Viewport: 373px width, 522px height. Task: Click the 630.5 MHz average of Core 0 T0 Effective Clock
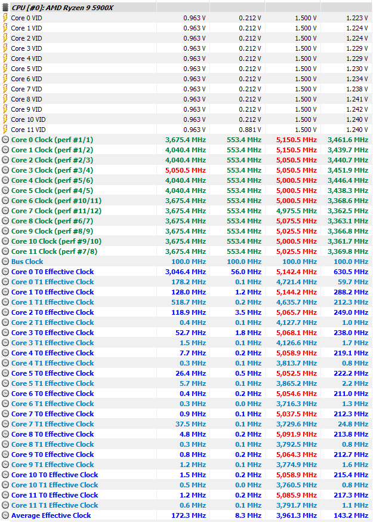point(351,272)
